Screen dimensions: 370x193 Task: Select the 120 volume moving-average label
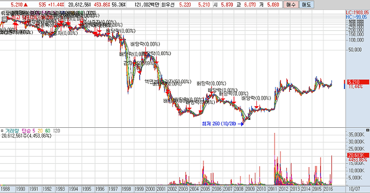pyautogui.click(x=57, y=131)
